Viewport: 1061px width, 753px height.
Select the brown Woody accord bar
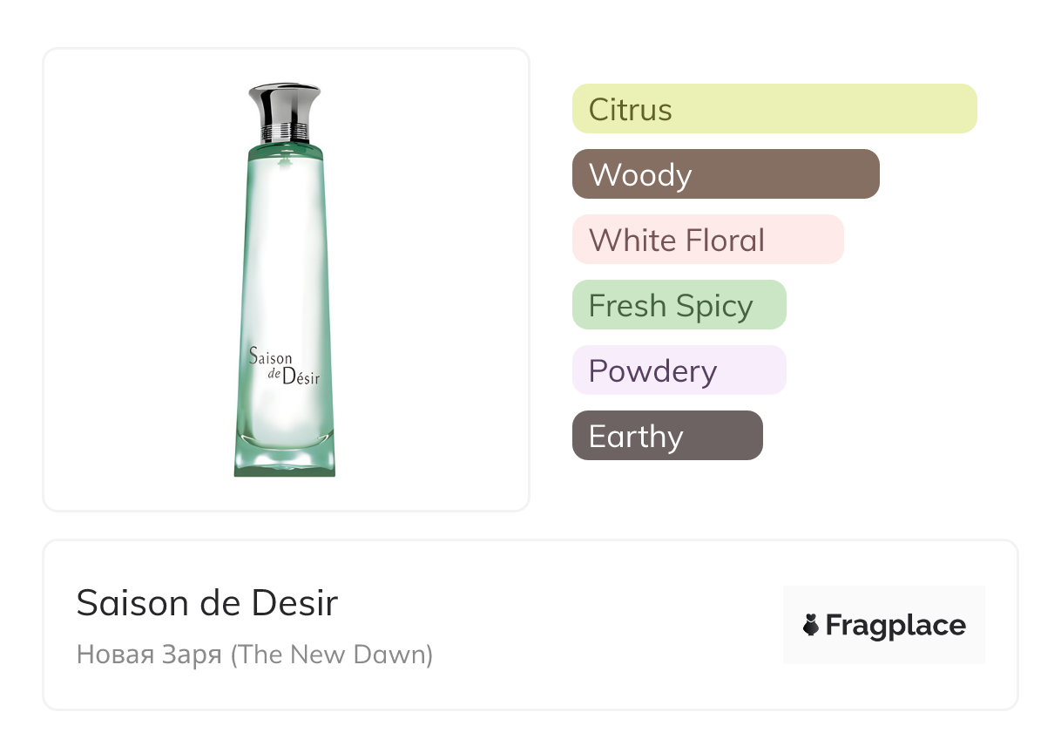point(725,174)
